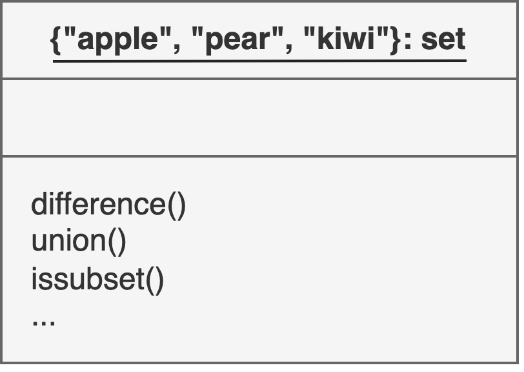Click divider between attributes and methods compartments
Viewport: 524px width, 372px height.
click(x=259, y=156)
